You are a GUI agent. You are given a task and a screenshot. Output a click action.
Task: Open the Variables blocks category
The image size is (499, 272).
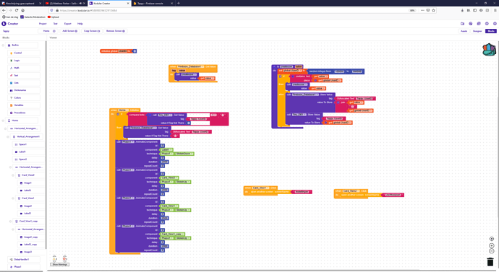[24, 105]
